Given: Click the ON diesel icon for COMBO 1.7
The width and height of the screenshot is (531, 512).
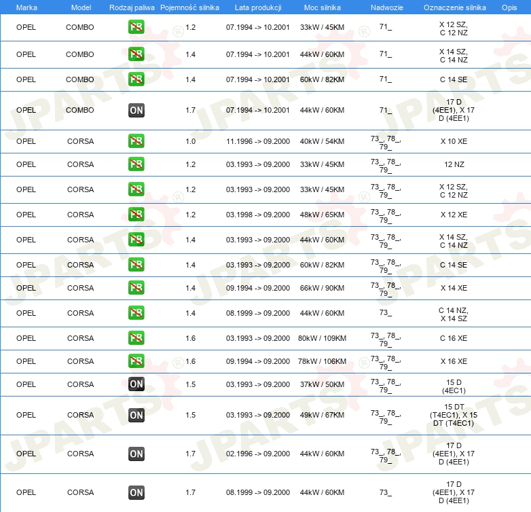Looking at the screenshot, I should tap(136, 110).
